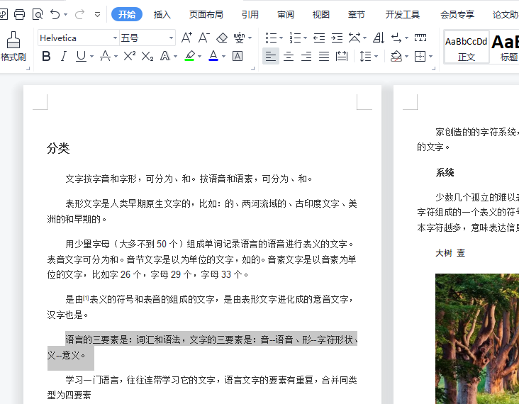
Task: Open the font color dropdown
Action: pyautogui.click(x=224, y=57)
